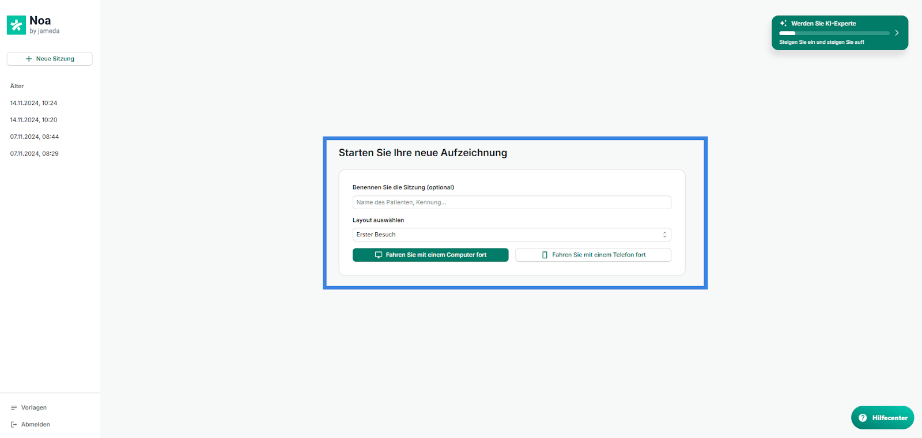Click the KI-Experte progress bar
This screenshot has width=922, height=438.
coord(834,33)
